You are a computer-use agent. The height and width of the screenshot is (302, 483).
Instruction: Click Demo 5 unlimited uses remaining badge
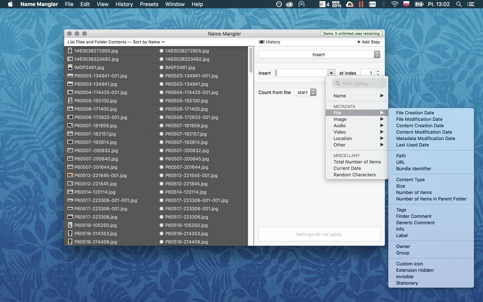click(x=351, y=33)
